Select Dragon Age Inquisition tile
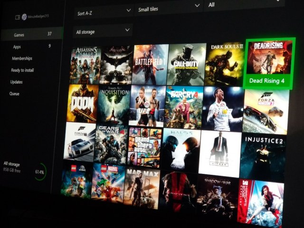This screenshot has height=228, width=304. pos(114,105)
